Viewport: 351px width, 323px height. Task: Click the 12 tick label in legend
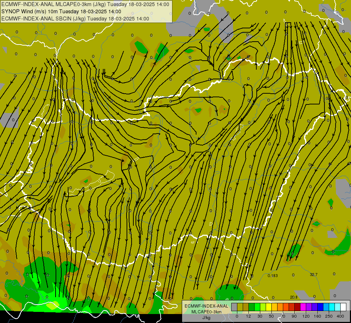click(248, 317)
